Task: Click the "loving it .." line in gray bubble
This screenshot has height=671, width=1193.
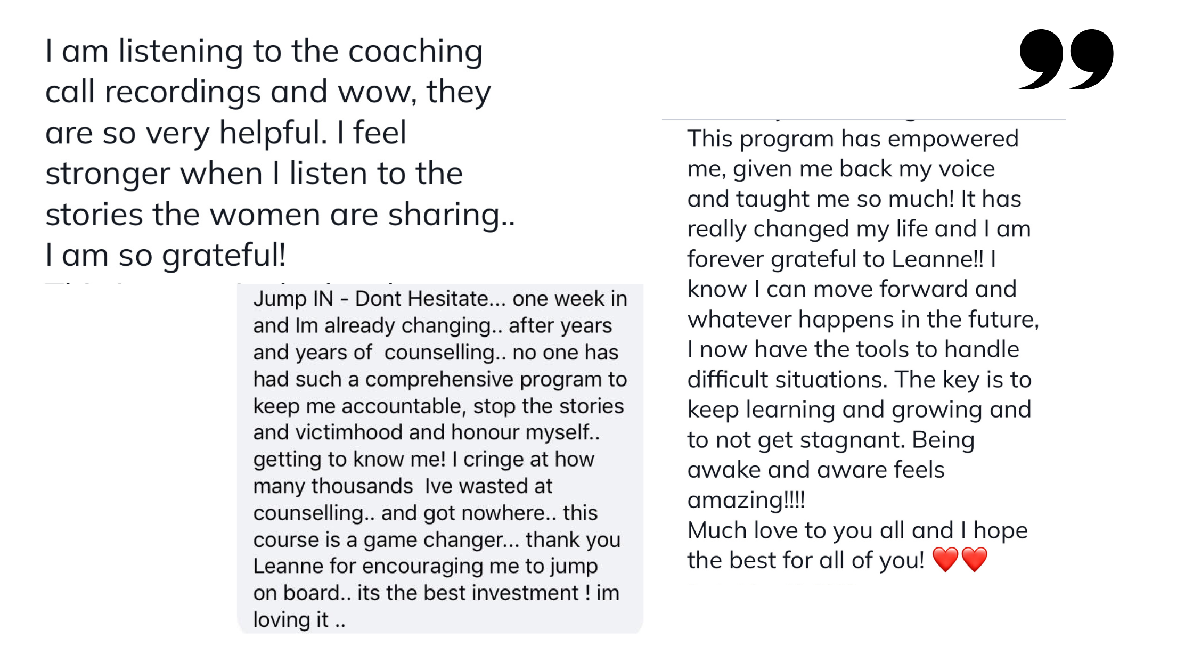Action: [299, 620]
